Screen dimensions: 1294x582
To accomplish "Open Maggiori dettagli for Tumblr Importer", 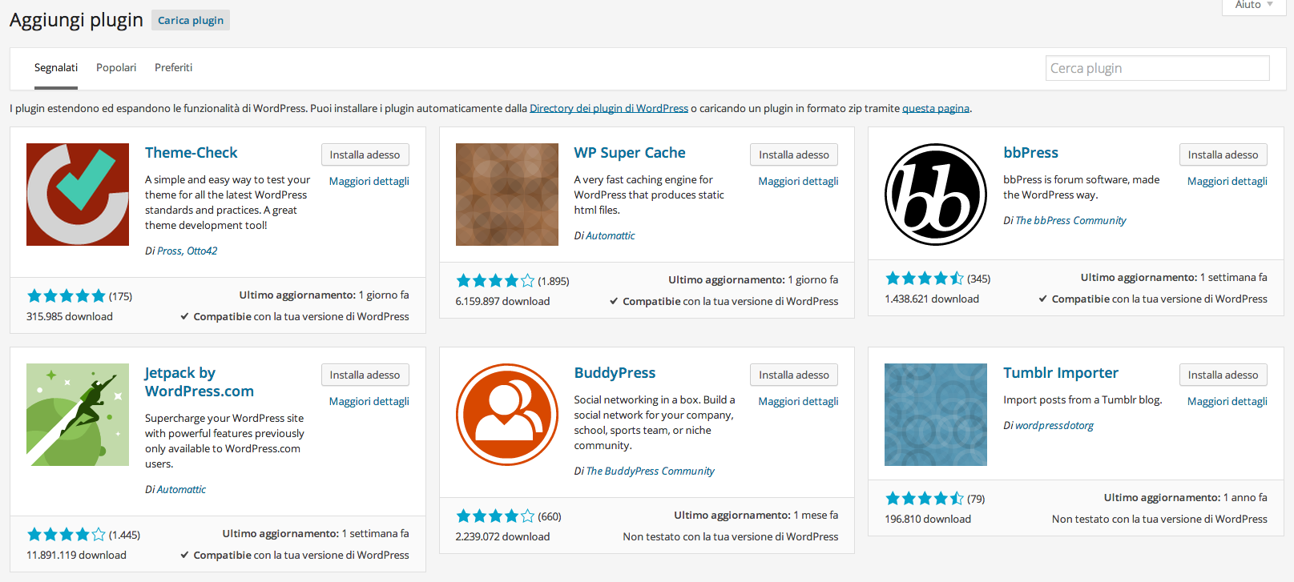I will [x=1227, y=402].
